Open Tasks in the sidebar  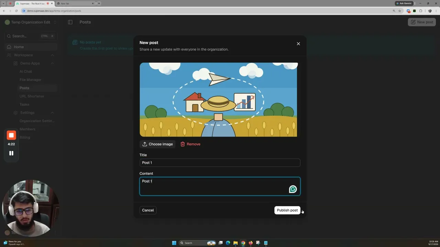point(24,104)
